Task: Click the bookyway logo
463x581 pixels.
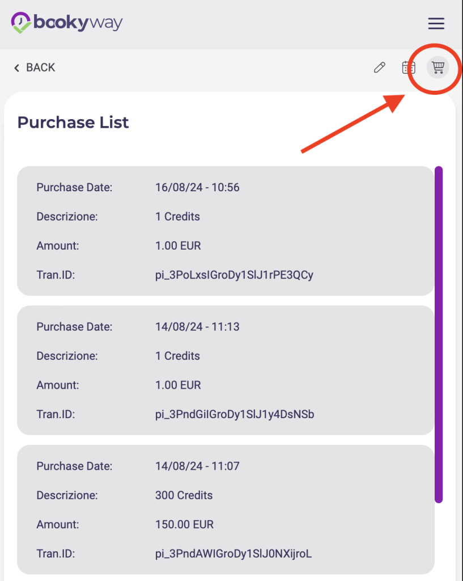Action: click(x=67, y=23)
